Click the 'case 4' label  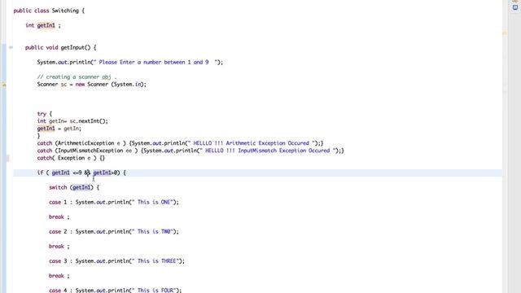coord(58,290)
